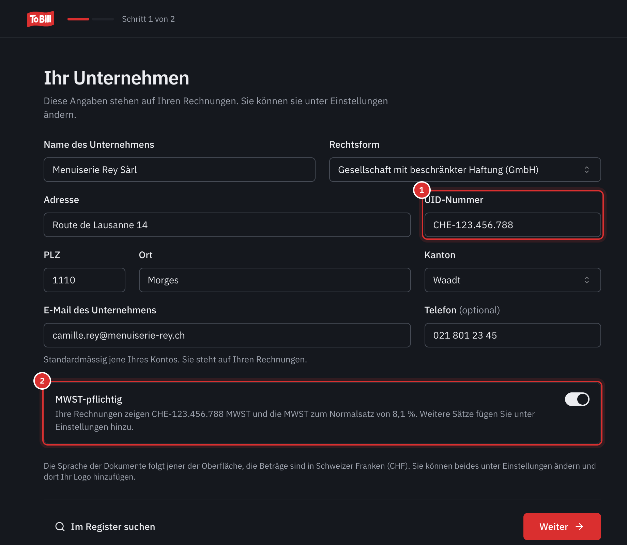Click the gray second progress bar segment
The width and height of the screenshot is (627, 545).
click(x=103, y=19)
